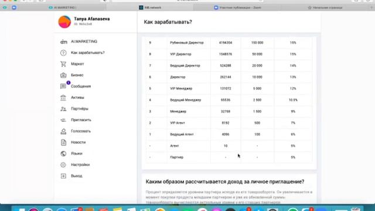Click the Ведущий Менеджер row name
375x211 pixels.
coord(186,100)
